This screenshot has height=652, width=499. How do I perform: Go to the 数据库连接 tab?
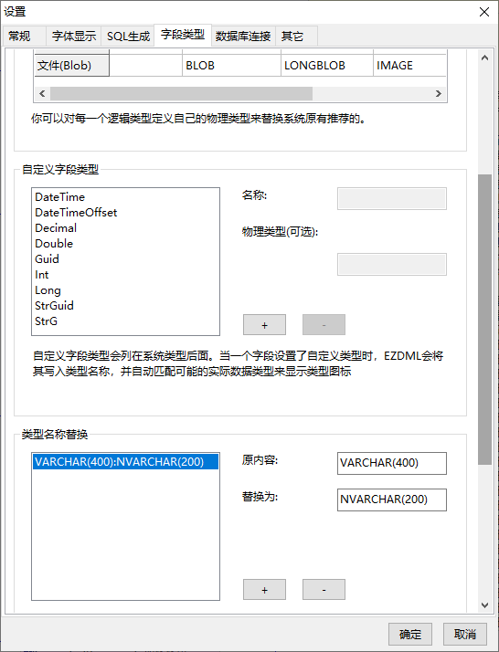tap(243, 37)
